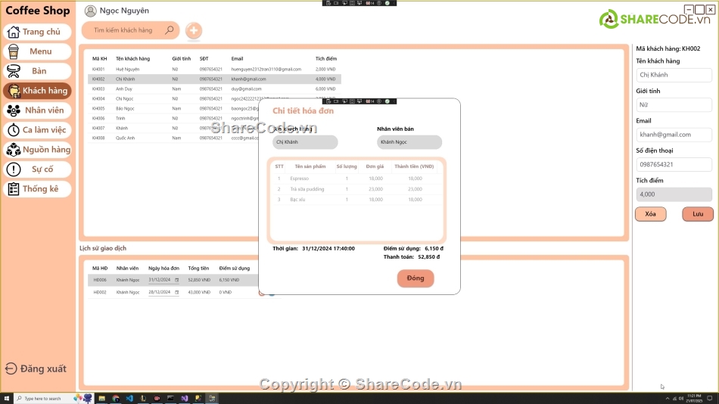The height and width of the screenshot is (404, 719).
Task: Click Trà sữa pudding invoice row
Action: tap(356, 189)
